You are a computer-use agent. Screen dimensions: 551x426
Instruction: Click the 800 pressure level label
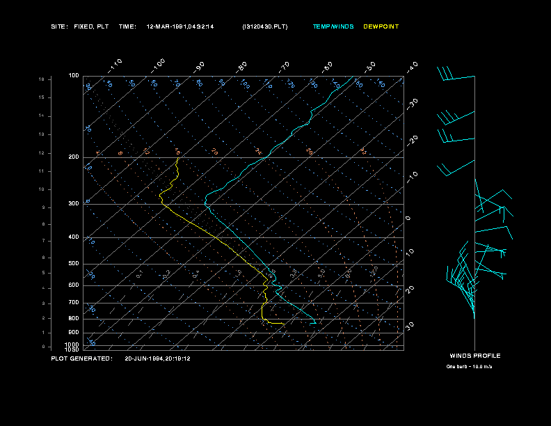[74, 318]
